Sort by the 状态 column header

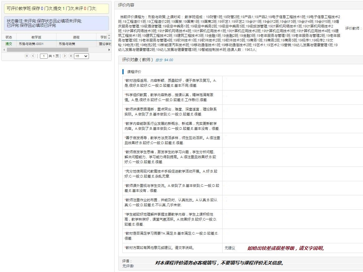(9, 37)
